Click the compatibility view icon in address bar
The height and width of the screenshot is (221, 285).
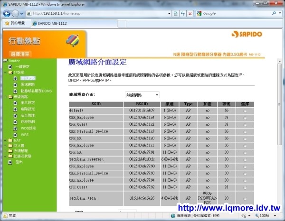coord(175,13)
